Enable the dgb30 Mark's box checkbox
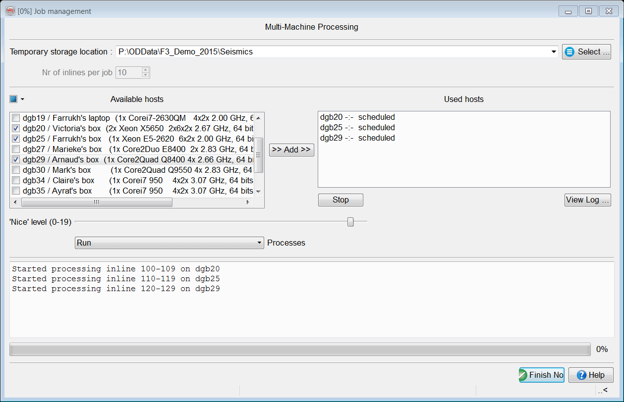 tap(16, 170)
